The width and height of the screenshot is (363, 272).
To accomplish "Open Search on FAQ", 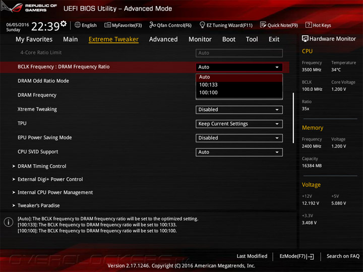I will pos(343,256).
